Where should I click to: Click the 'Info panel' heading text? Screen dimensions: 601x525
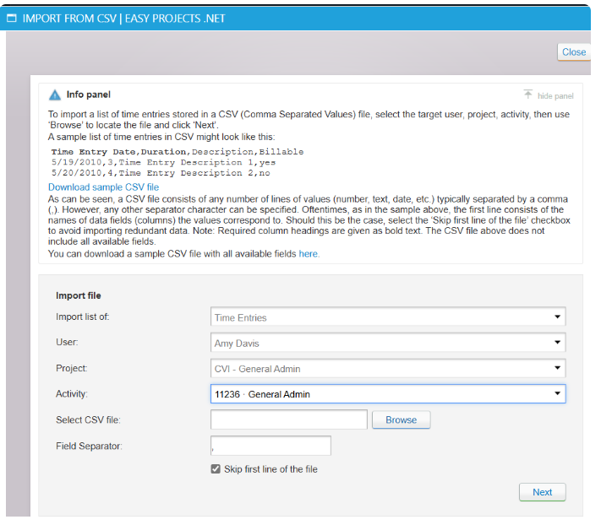click(89, 95)
